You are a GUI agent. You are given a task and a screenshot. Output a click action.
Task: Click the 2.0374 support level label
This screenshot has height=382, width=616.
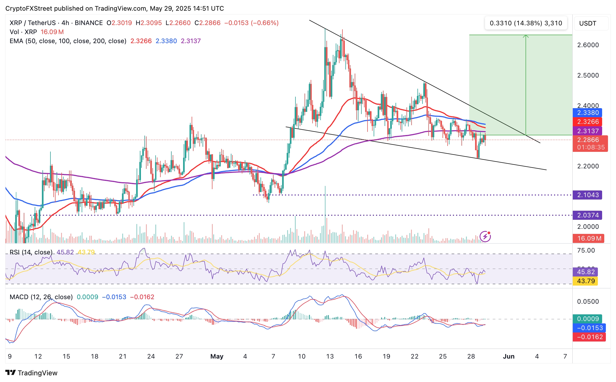(587, 215)
